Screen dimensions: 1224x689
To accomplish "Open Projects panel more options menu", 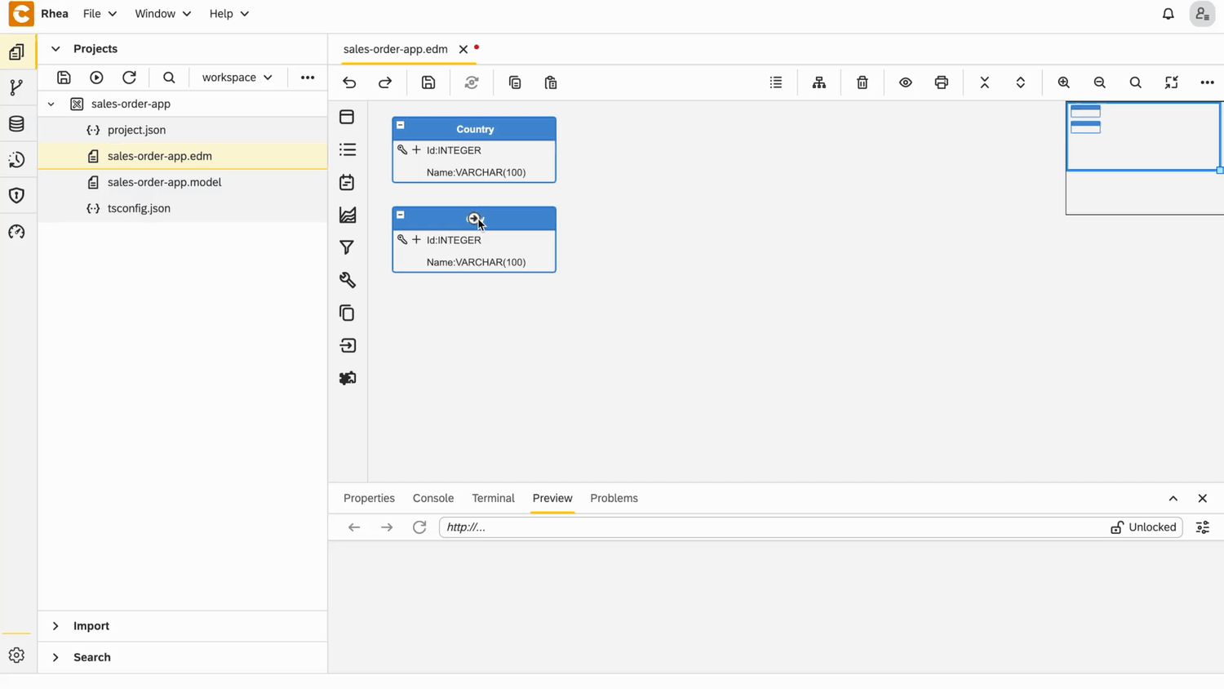I will pos(308,78).
